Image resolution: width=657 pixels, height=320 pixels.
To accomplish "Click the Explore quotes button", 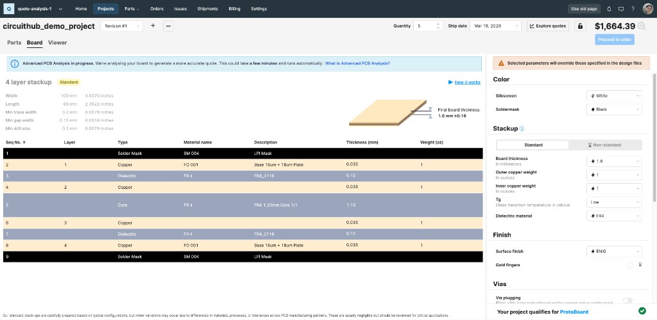I will [x=549, y=26].
